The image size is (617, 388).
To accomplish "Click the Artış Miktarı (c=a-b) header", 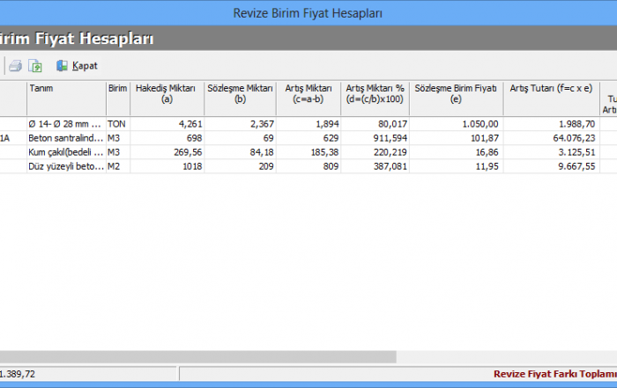I will [x=306, y=94].
